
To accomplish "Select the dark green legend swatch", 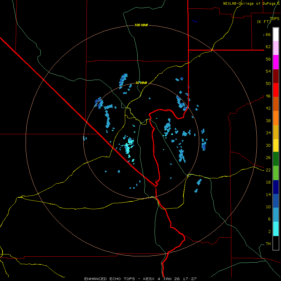I will tap(276, 159).
